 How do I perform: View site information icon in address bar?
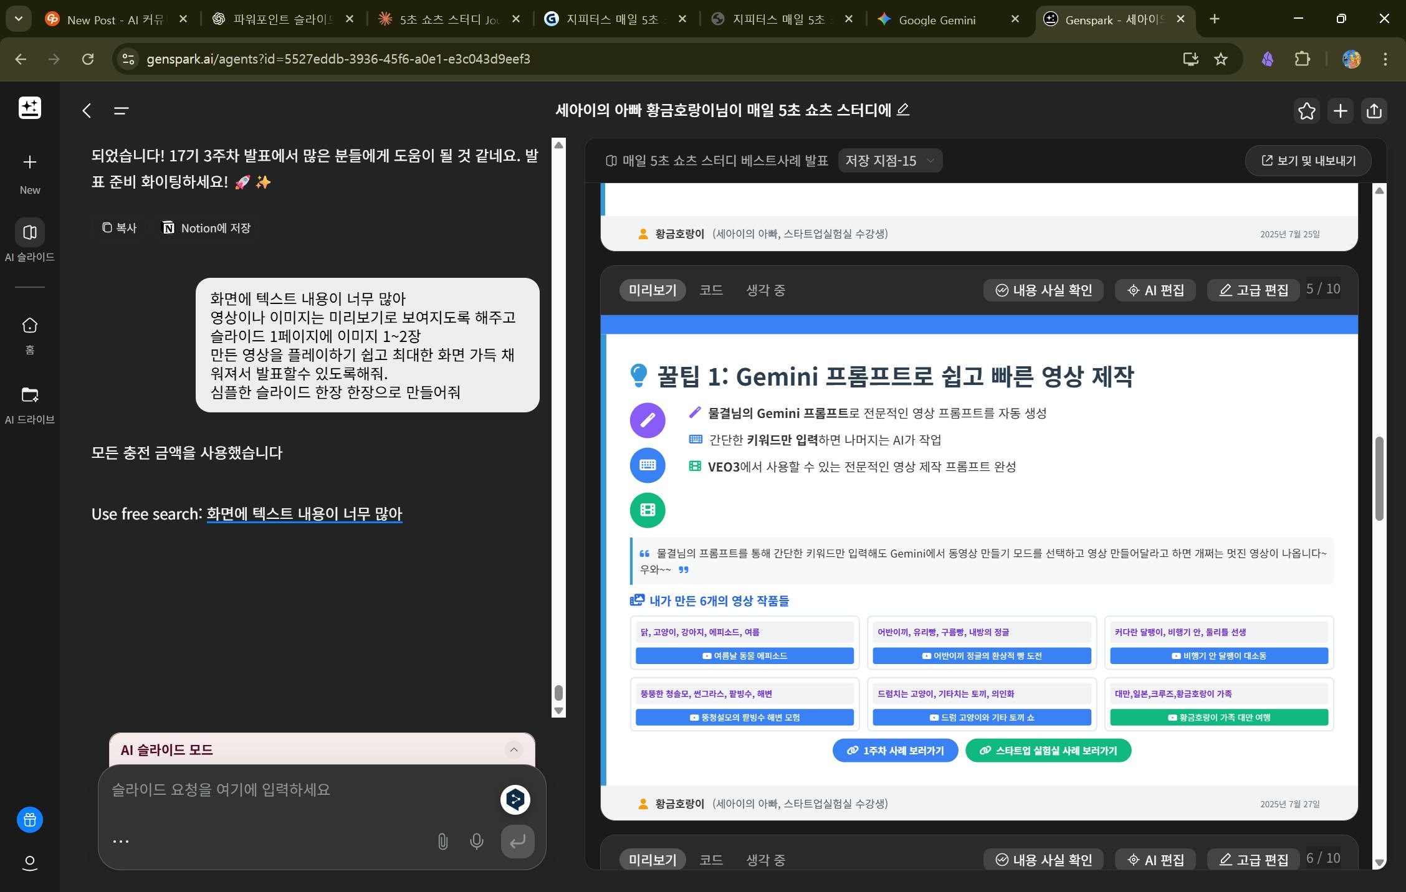point(128,59)
